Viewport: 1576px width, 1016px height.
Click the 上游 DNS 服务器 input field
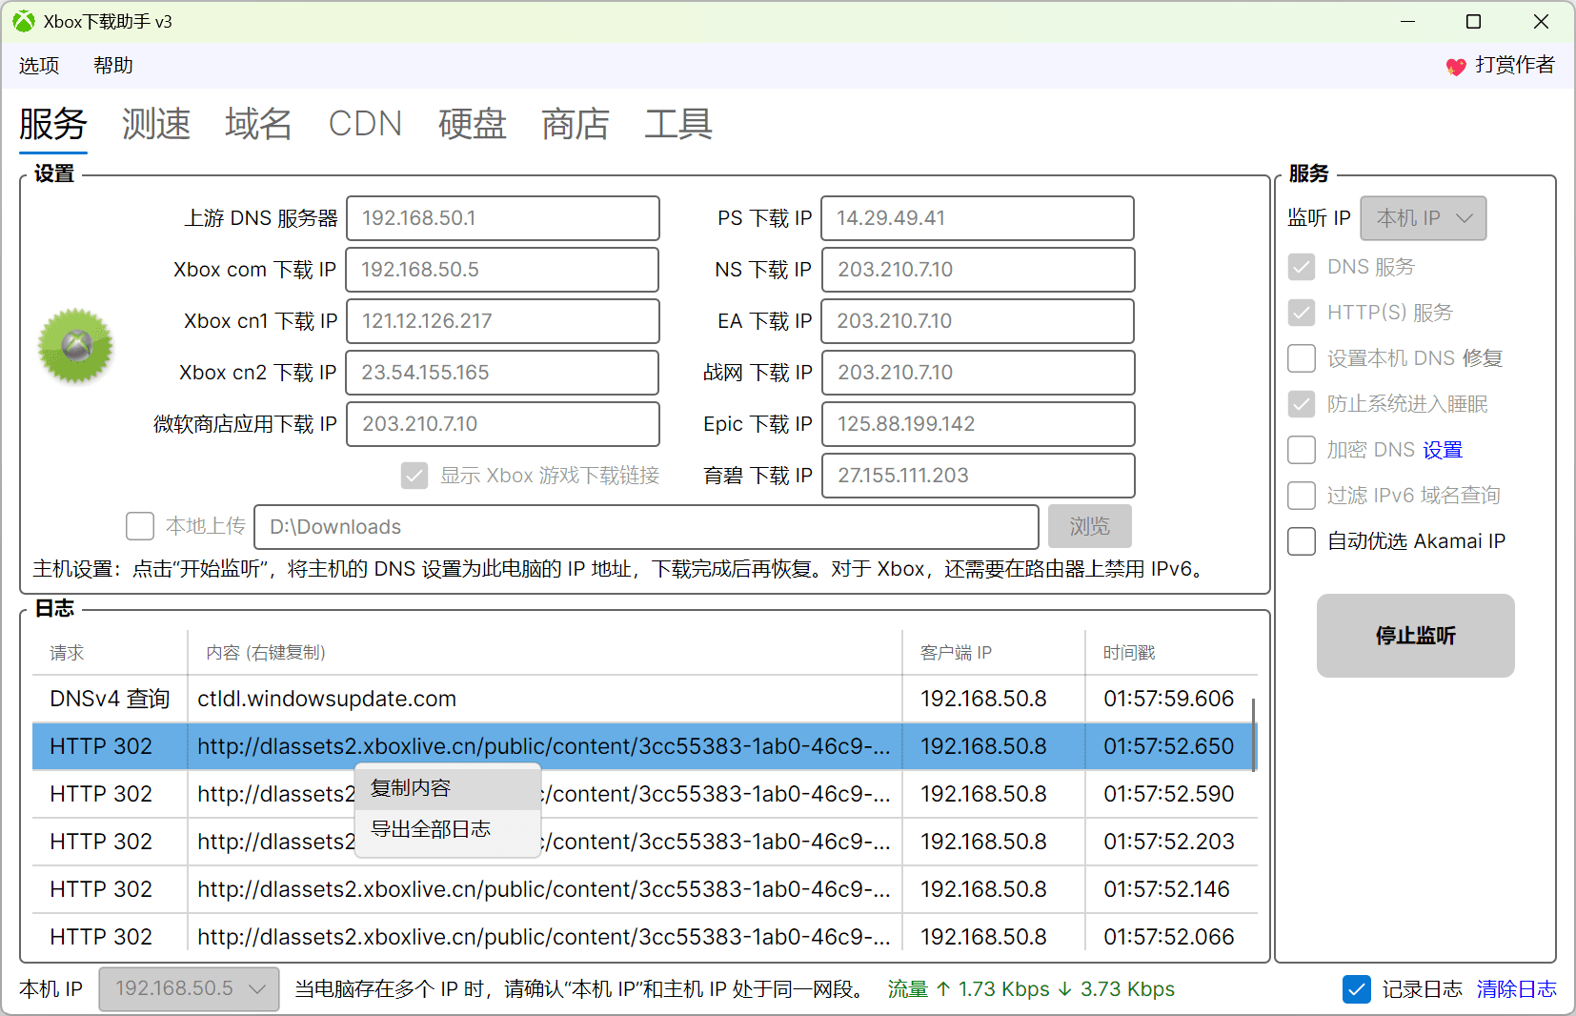(x=503, y=218)
